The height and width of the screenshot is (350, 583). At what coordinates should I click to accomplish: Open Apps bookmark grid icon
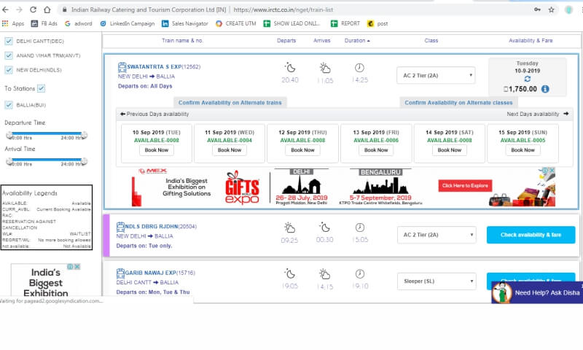click(5, 23)
